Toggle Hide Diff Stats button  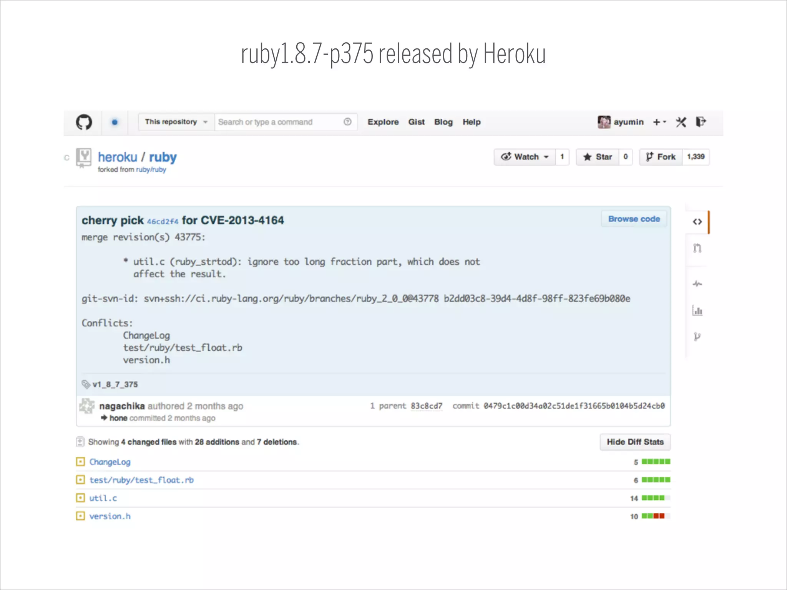[635, 442]
